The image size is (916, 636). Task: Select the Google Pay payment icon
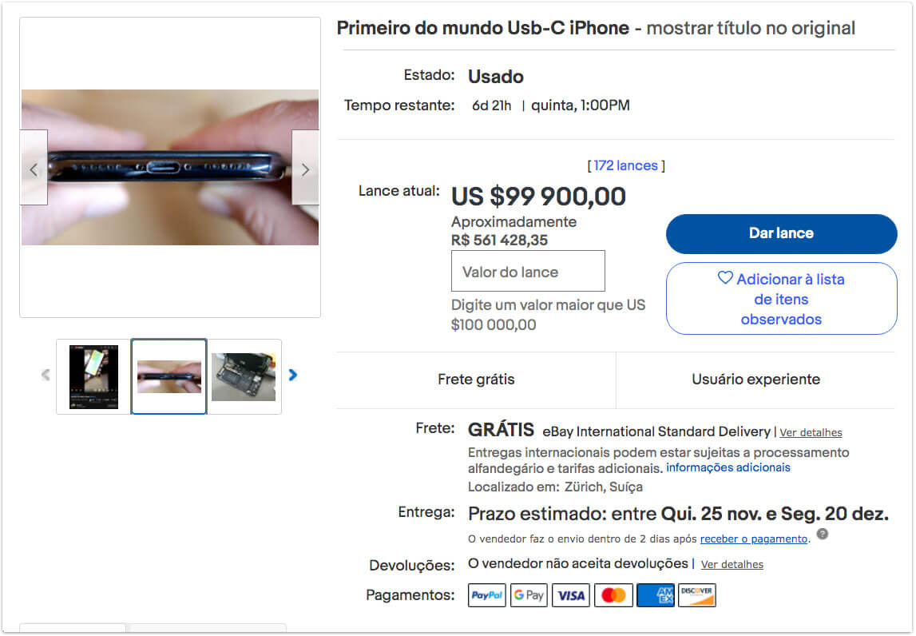point(529,595)
